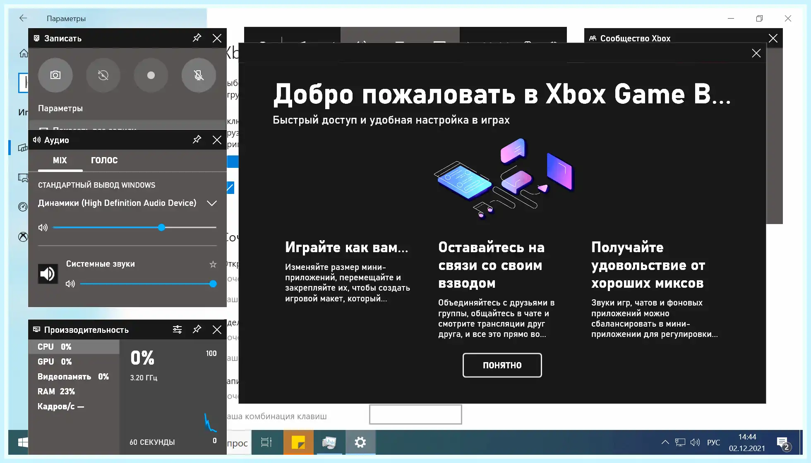
Task: Select the Видеопамять performance row
Action: (74, 377)
